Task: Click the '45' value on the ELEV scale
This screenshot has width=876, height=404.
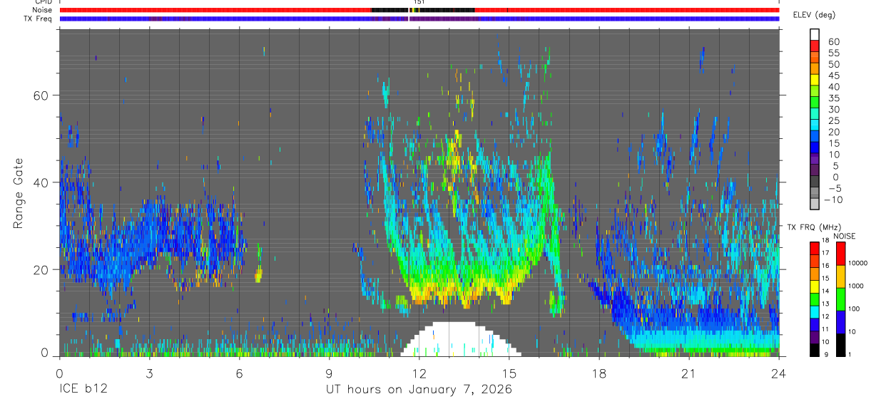Action: coord(833,76)
